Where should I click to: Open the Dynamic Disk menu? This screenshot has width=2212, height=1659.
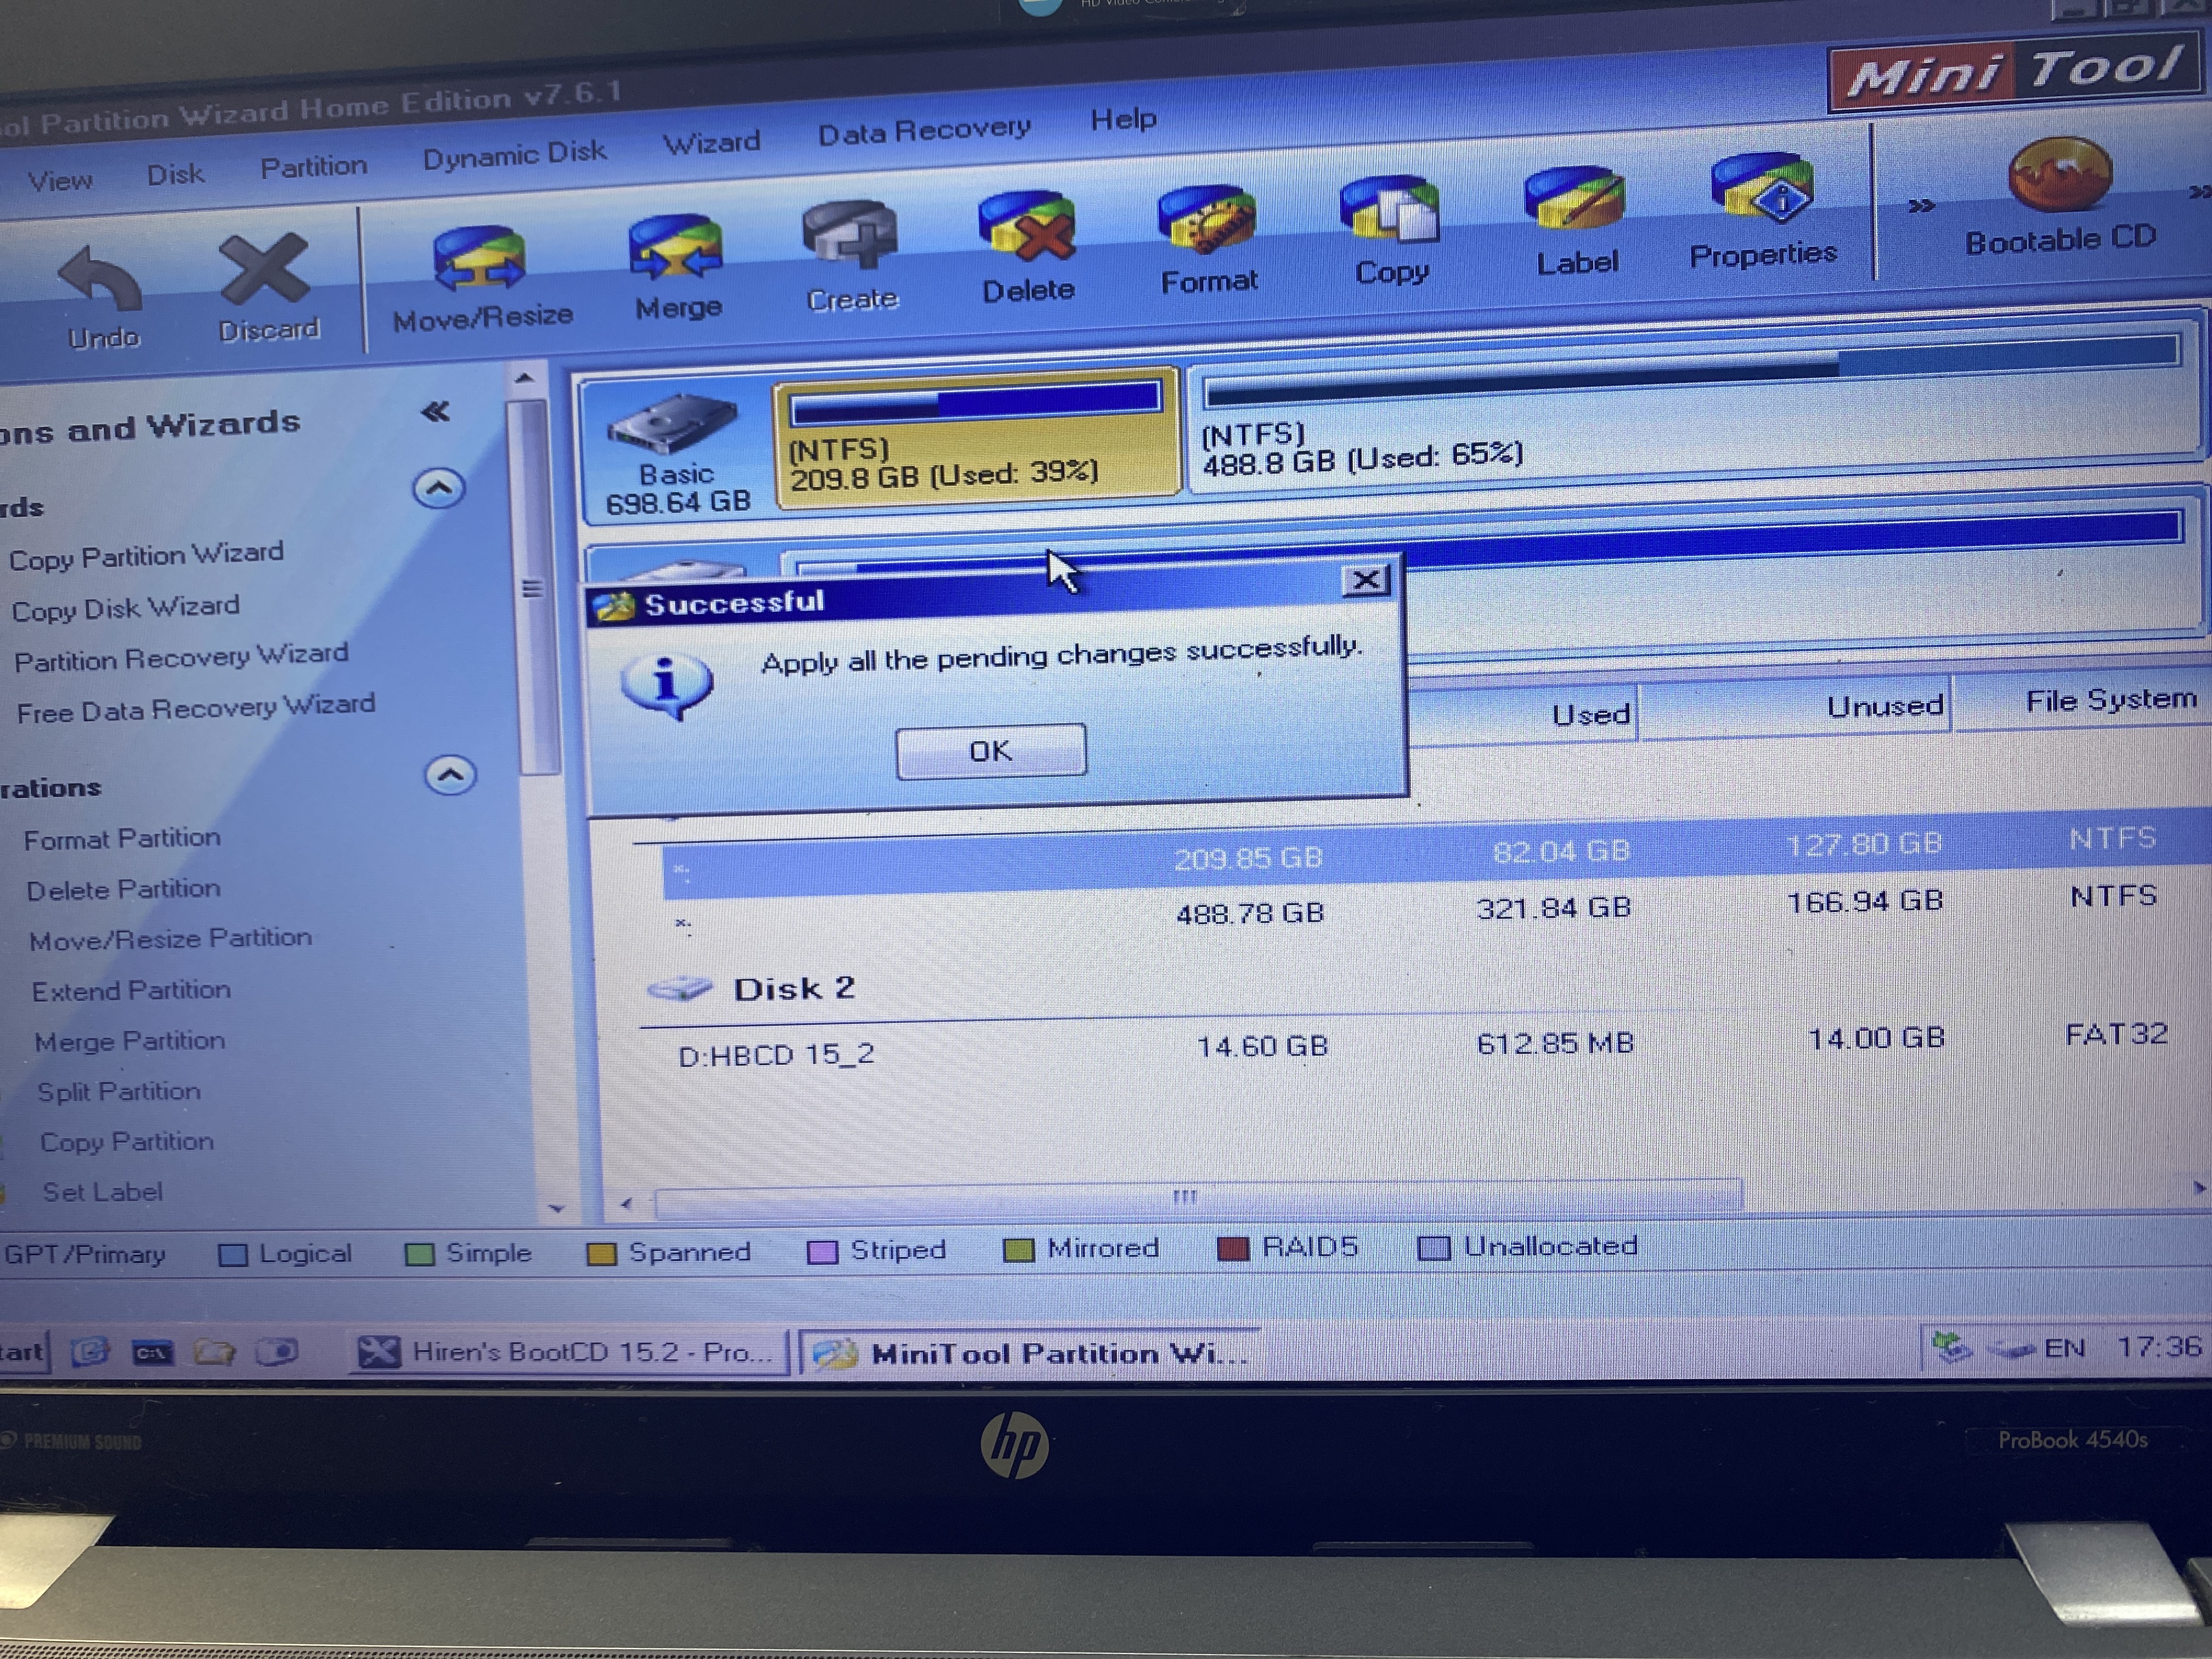[x=514, y=155]
